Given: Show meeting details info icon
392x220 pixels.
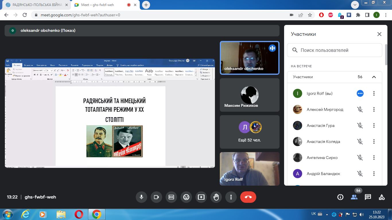Looking at the screenshot, I should click(340, 197).
